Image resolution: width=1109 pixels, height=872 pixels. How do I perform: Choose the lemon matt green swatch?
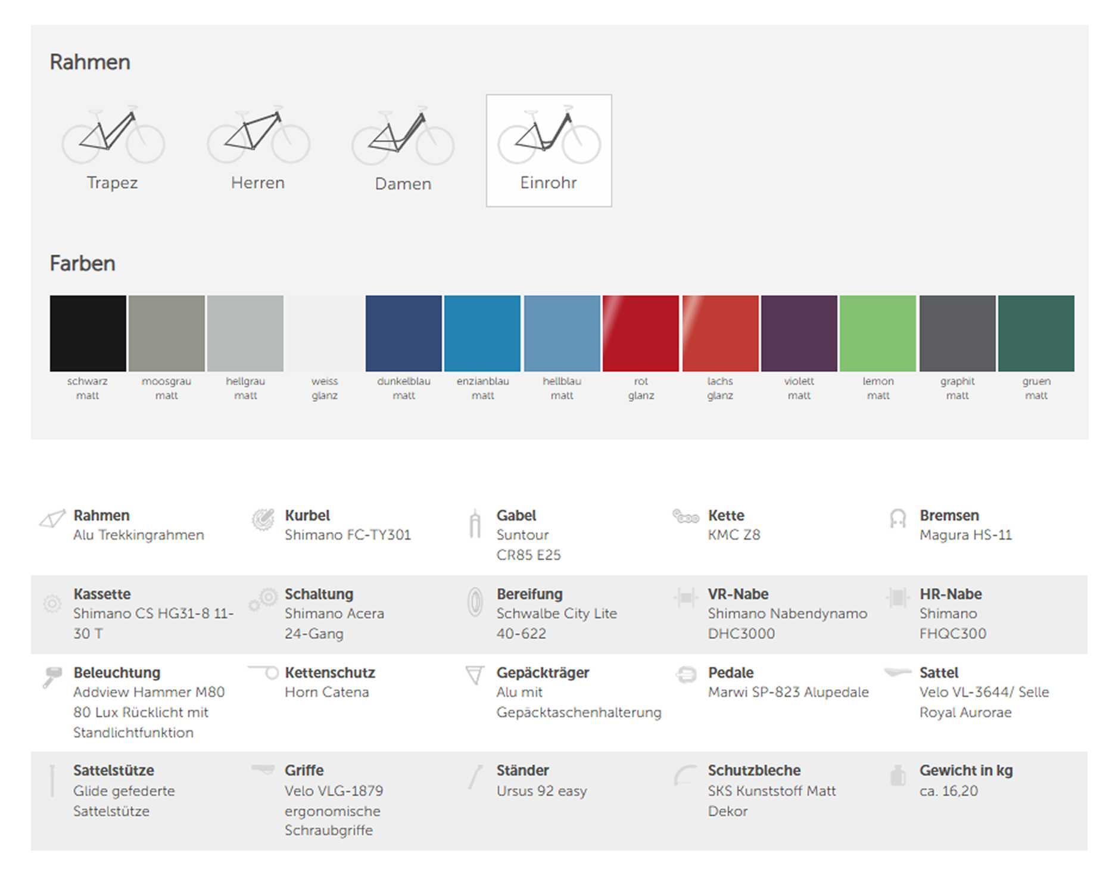point(878,333)
